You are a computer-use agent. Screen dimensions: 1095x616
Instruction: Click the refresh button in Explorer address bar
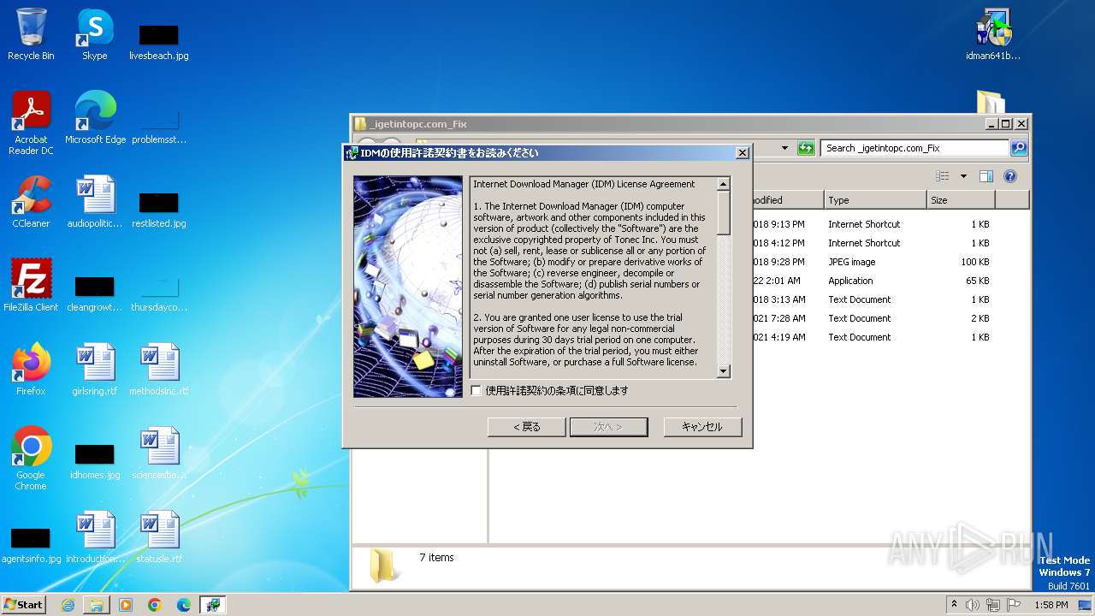coord(806,148)
